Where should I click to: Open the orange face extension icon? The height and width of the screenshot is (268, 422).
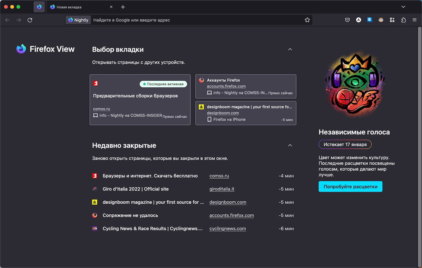click(x=381, y=20)
